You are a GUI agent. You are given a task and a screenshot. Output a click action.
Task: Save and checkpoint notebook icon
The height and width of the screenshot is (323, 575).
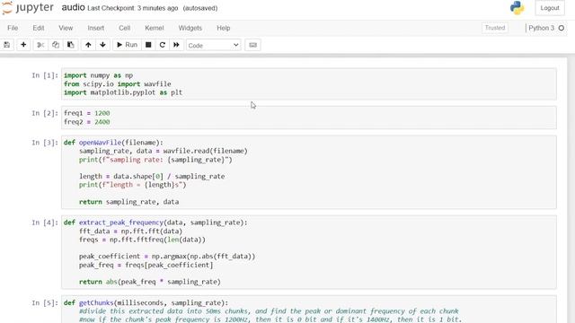coord(6,45)
